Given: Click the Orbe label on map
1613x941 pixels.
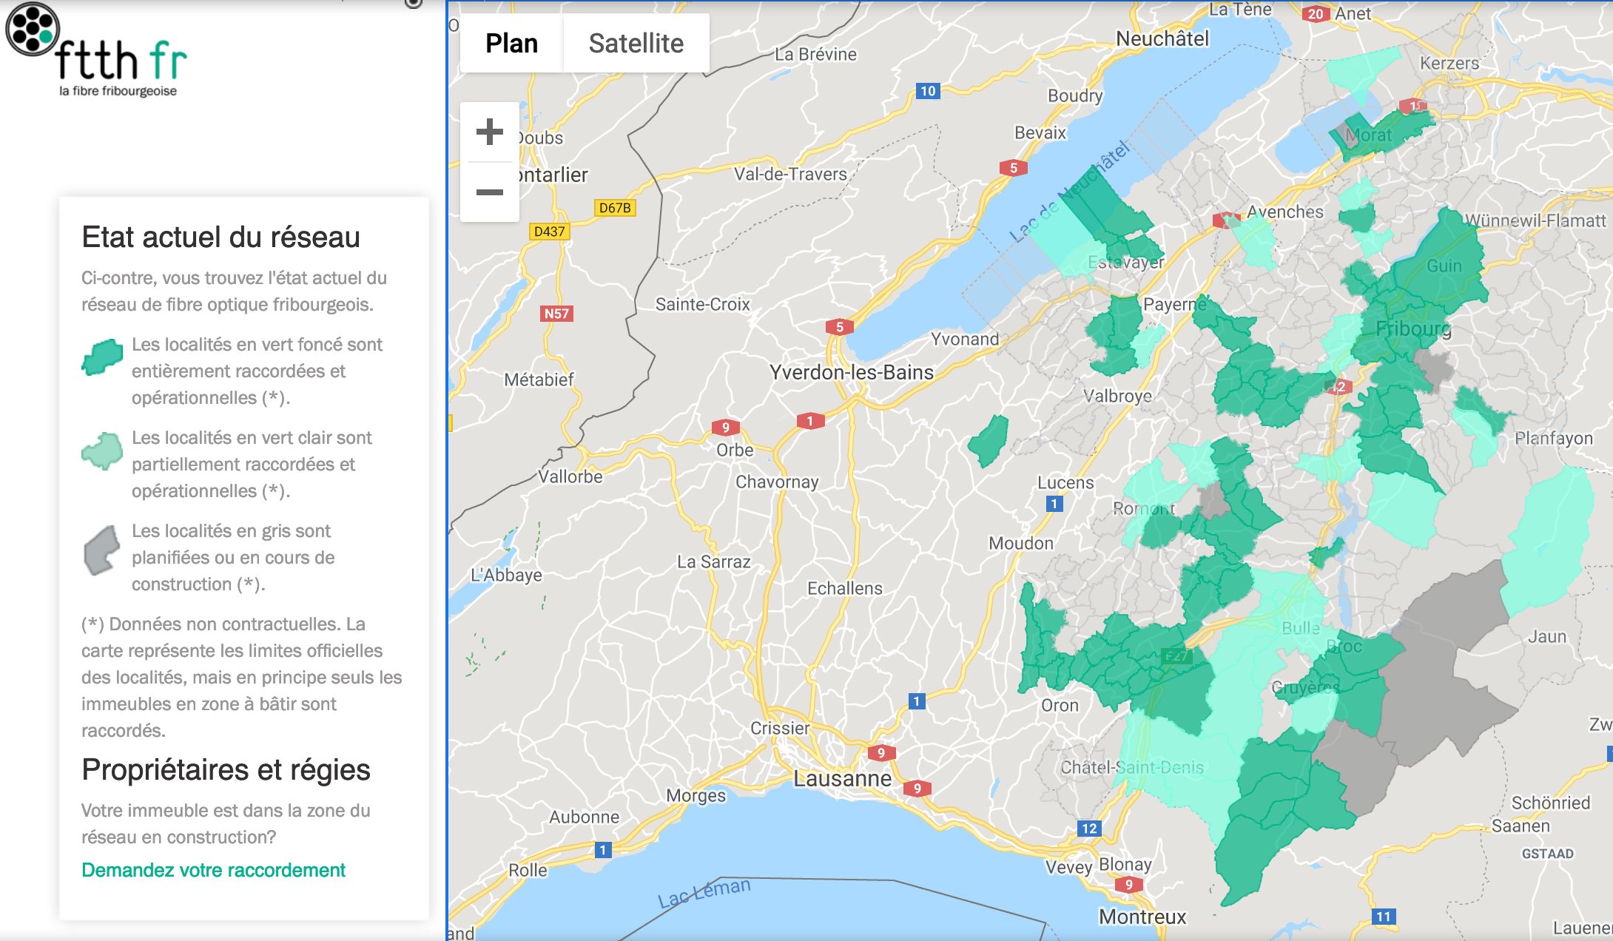Looking at the screenshot, I should click(735, 450).
